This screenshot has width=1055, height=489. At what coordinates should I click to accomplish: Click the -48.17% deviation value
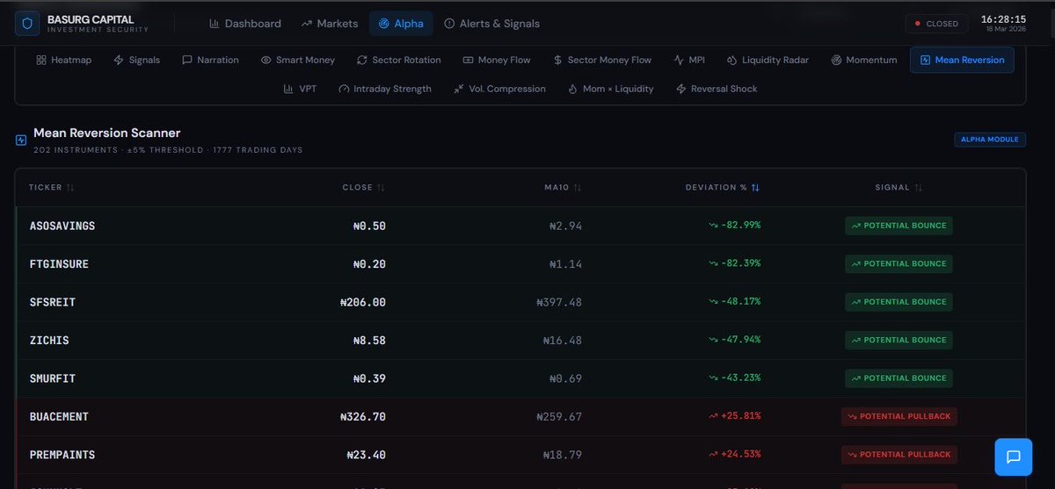tap(735, 302)
